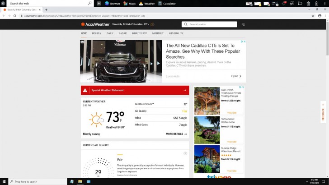The height and width of the screenshot is (185, 329).
Task: Click the AccuWeather logo
Action: click(x=95, y=24)
